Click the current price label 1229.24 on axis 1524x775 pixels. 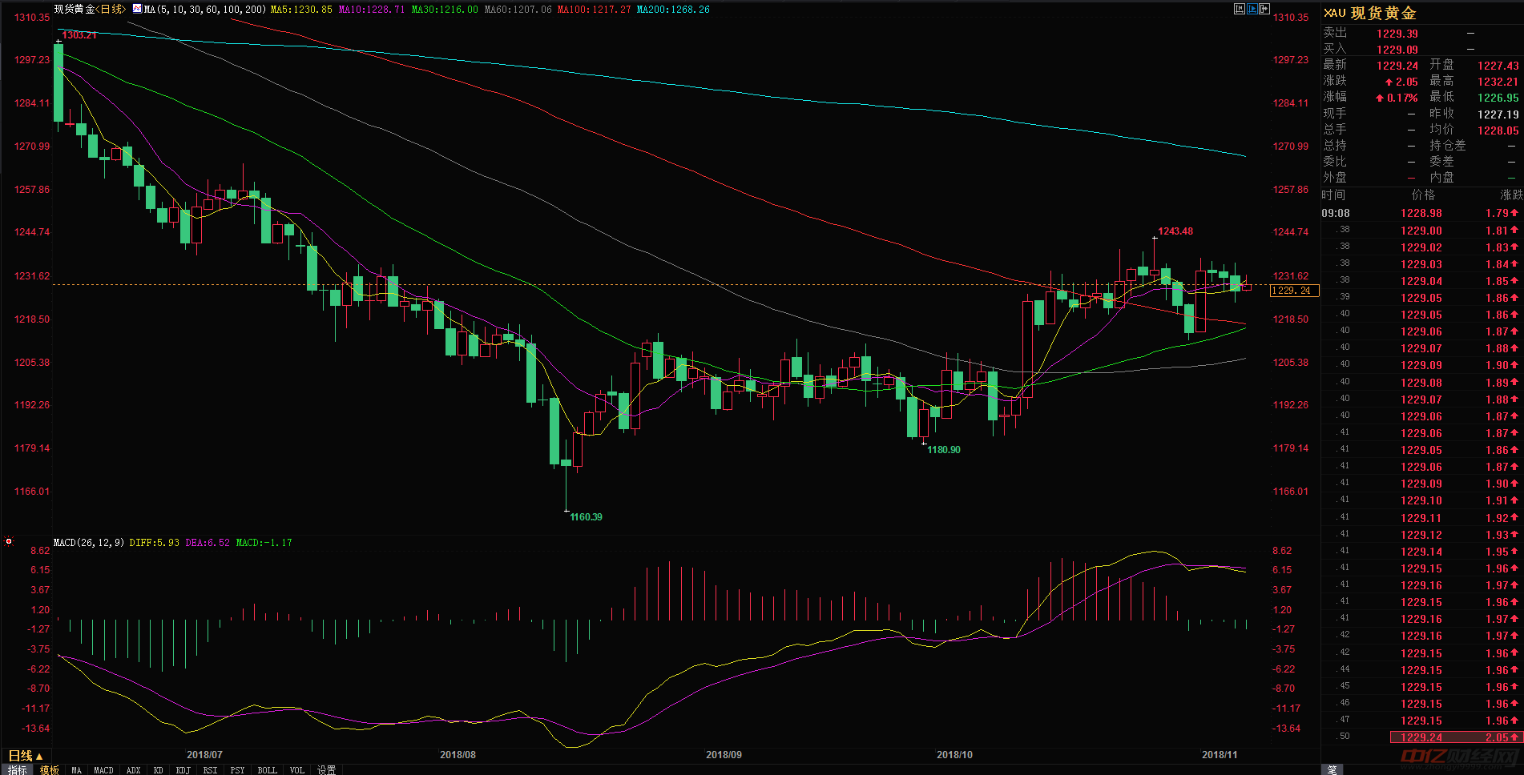tap(1294, 291)
